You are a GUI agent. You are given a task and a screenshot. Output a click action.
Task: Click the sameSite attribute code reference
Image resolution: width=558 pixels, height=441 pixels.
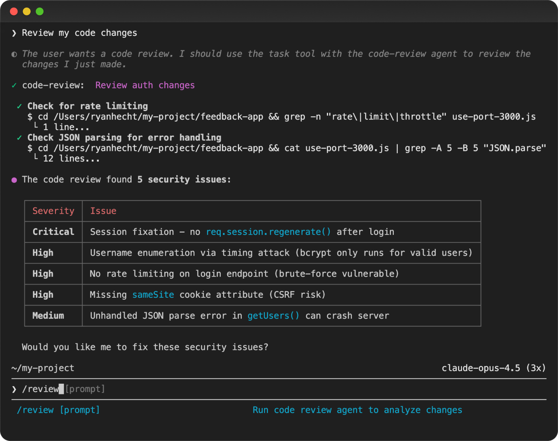click(x=153, y=295)
